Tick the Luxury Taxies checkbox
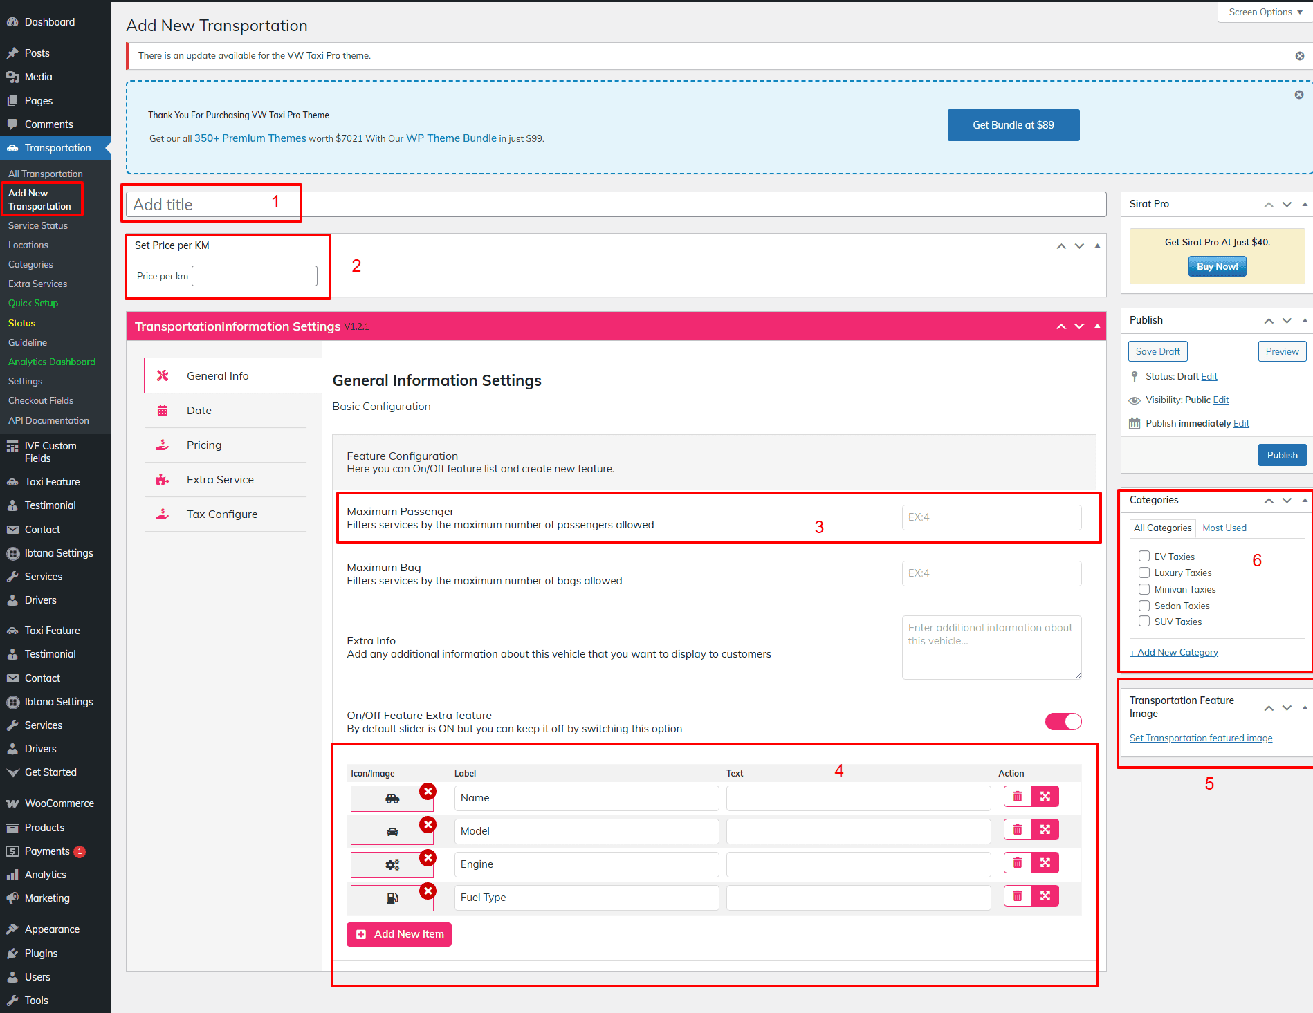The image size is (1313, 1013). click(1144, 573)
